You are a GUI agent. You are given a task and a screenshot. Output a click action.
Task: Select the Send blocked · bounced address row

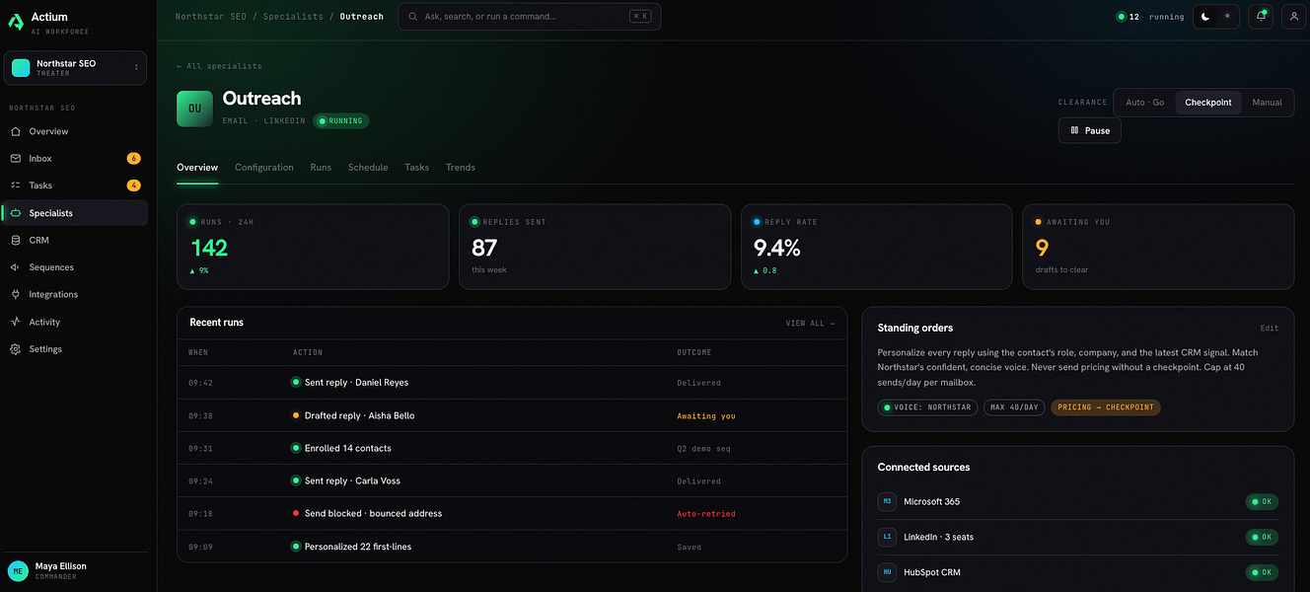[x=512, y=513]
